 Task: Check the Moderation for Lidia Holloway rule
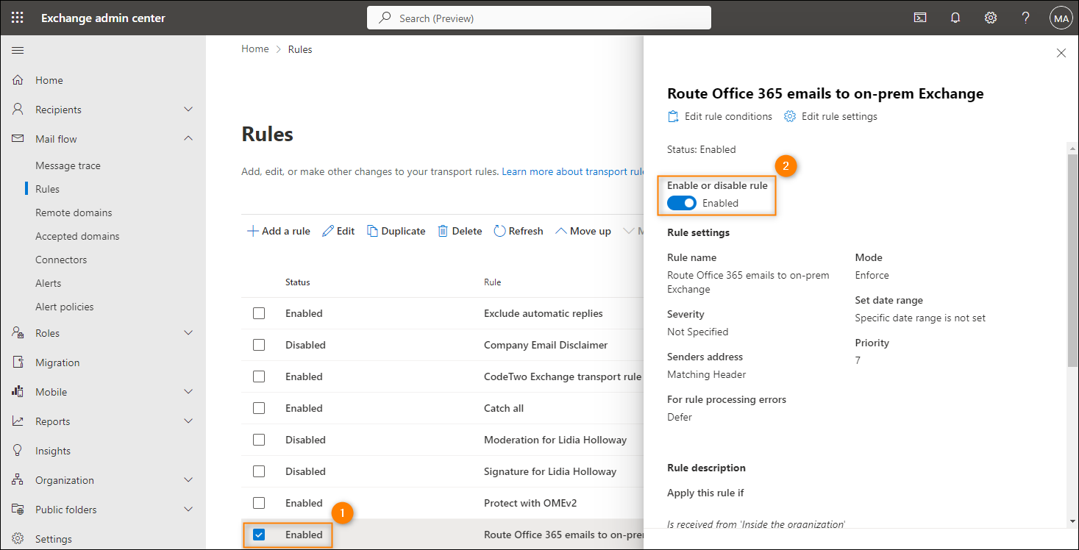[x=259, y=440]
